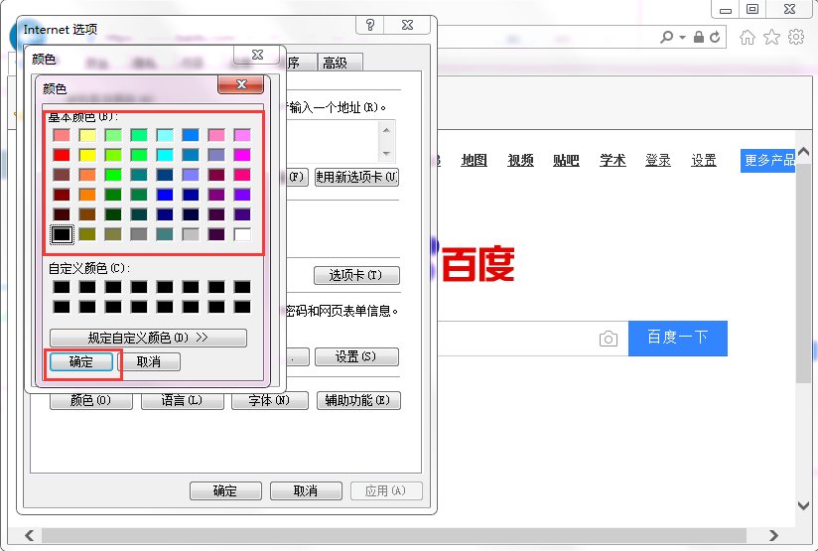Expand 规定自定义颜色 button

pos(148,338)
